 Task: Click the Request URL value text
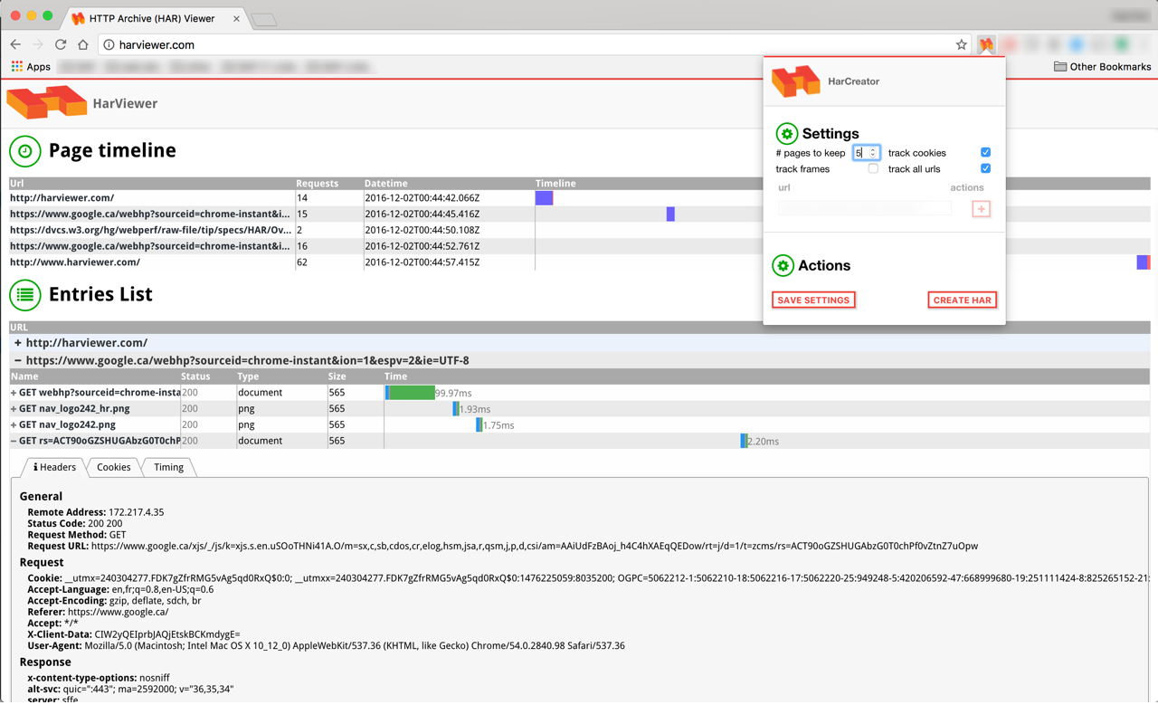[535, 546]
